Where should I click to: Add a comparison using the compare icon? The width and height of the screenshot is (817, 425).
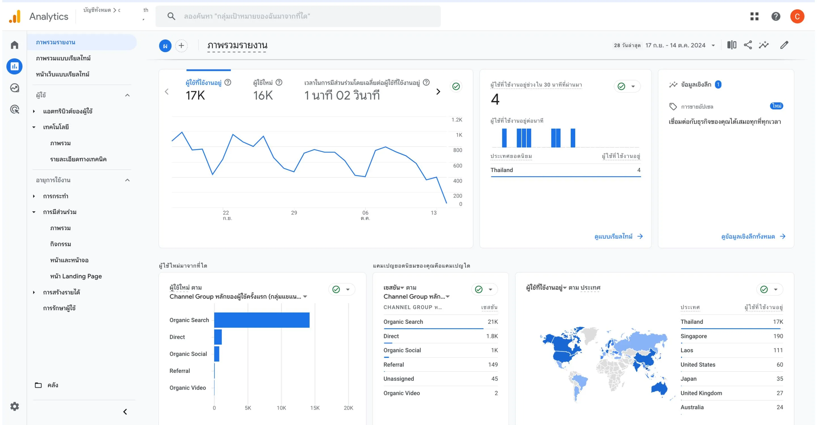click(732, 45)
